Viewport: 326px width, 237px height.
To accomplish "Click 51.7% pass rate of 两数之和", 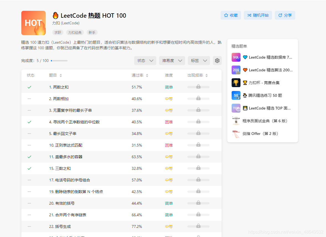I will coord(137,87).
